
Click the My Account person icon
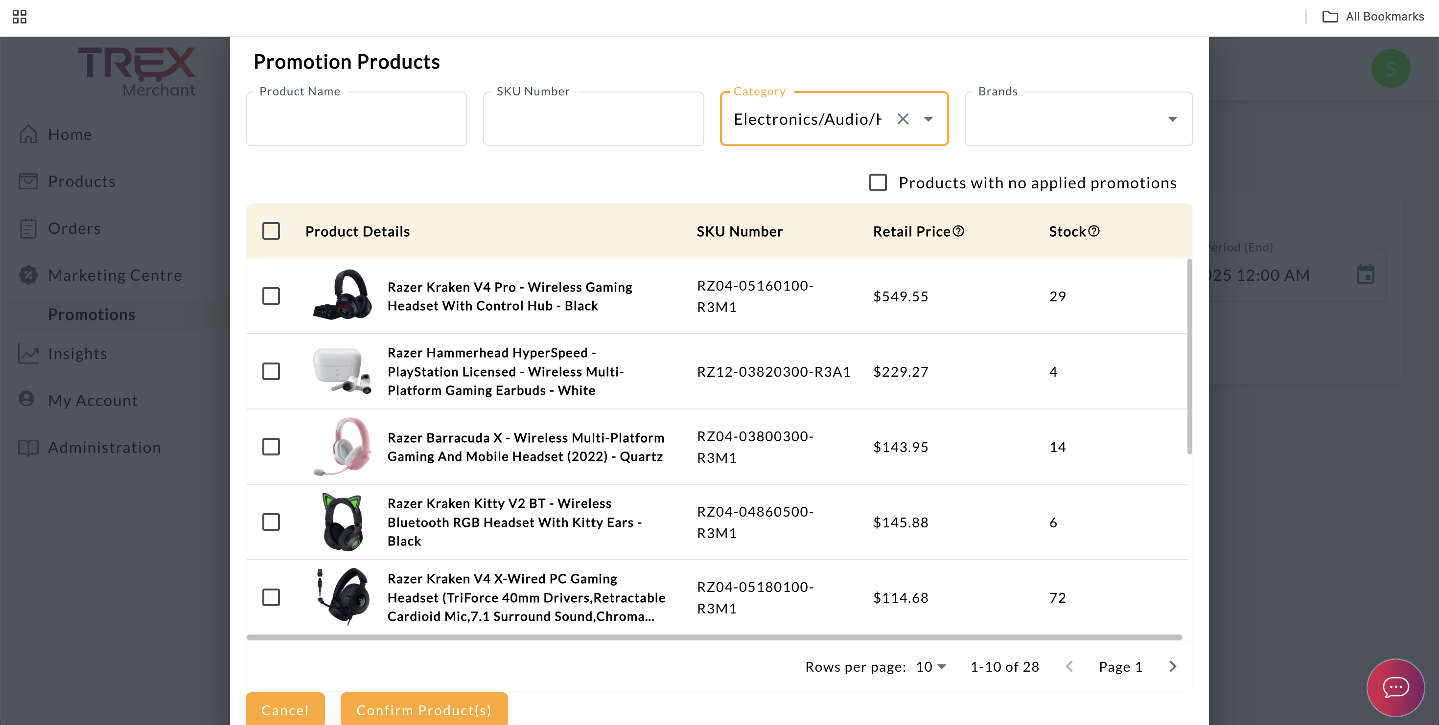pos(26,399)
